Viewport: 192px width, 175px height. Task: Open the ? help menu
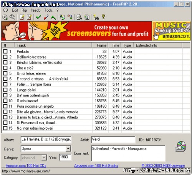coord(58,10)
